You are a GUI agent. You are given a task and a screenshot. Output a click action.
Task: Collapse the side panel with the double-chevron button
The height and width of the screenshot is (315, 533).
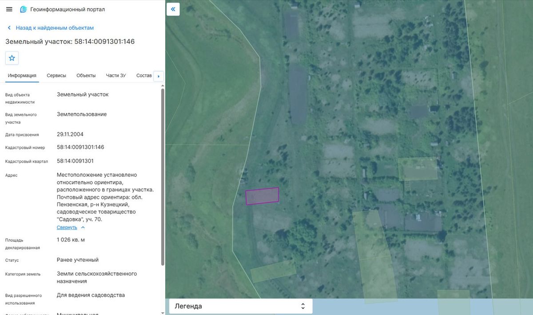pyautogui.click(x=173, y=9)
